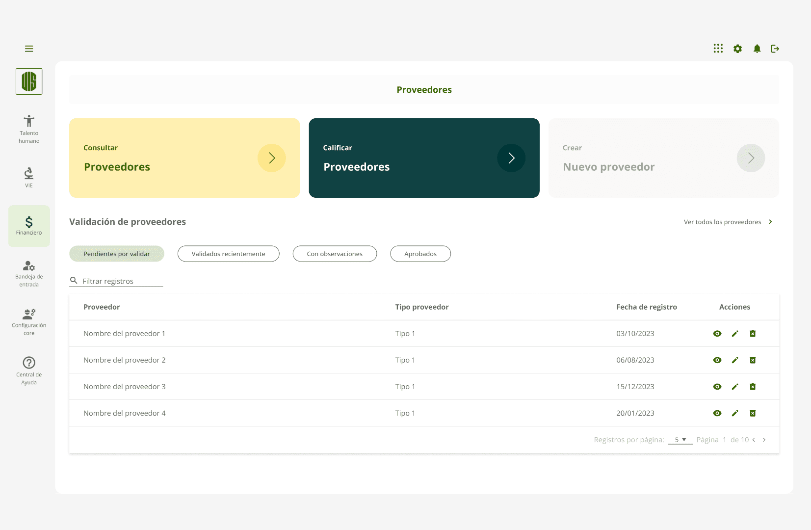Open the settings gear
This screenshot has width=811, height=530.
point(737,49)
